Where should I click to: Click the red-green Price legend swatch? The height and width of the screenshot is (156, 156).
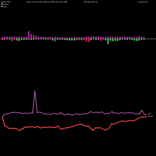pos(2,7)
